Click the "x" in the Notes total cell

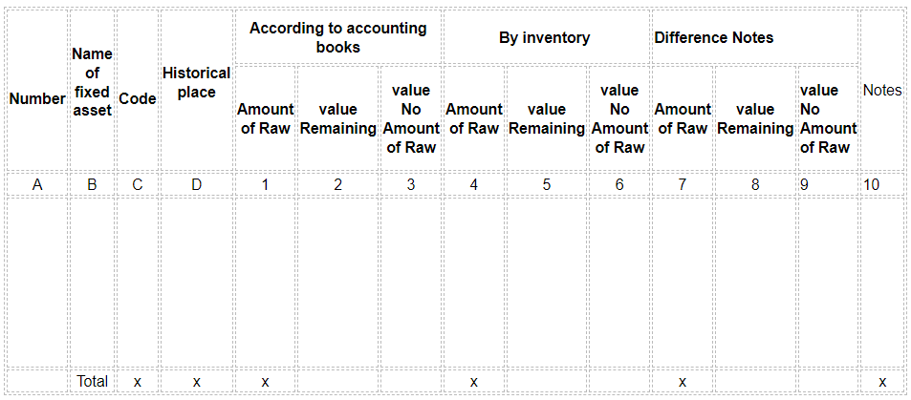tap(882, 382)
